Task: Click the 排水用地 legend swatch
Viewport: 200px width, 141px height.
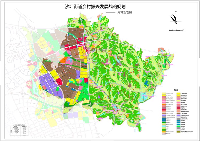Action: click(178, 123)
